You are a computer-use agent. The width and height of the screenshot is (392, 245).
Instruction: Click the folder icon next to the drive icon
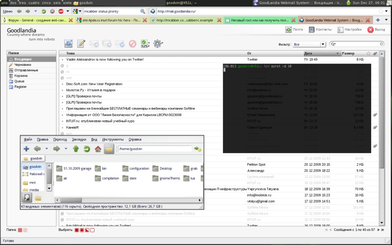pyautogui.click(x=38, y=198)
